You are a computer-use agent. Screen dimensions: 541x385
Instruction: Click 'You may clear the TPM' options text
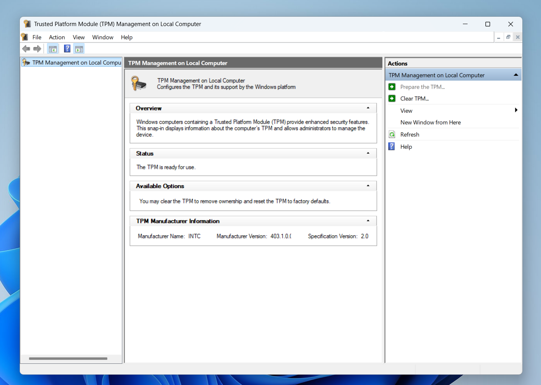(x=235, y=201)
